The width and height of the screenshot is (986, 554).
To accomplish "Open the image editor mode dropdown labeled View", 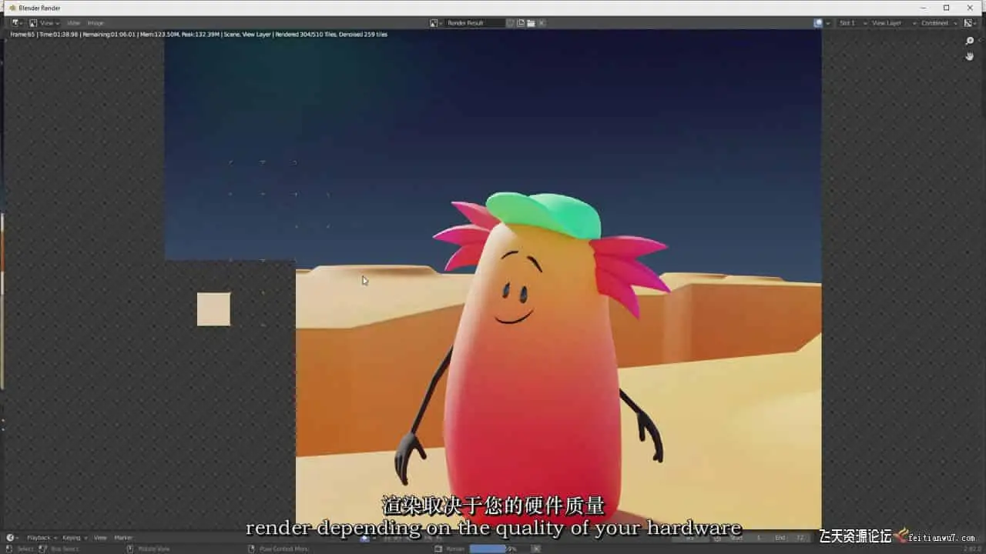I will [x=44, y=23].
